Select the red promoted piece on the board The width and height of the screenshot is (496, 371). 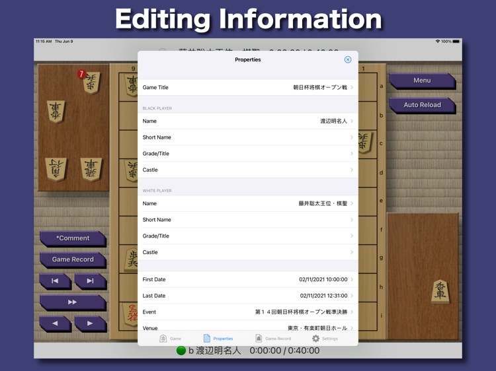point(132,316)
